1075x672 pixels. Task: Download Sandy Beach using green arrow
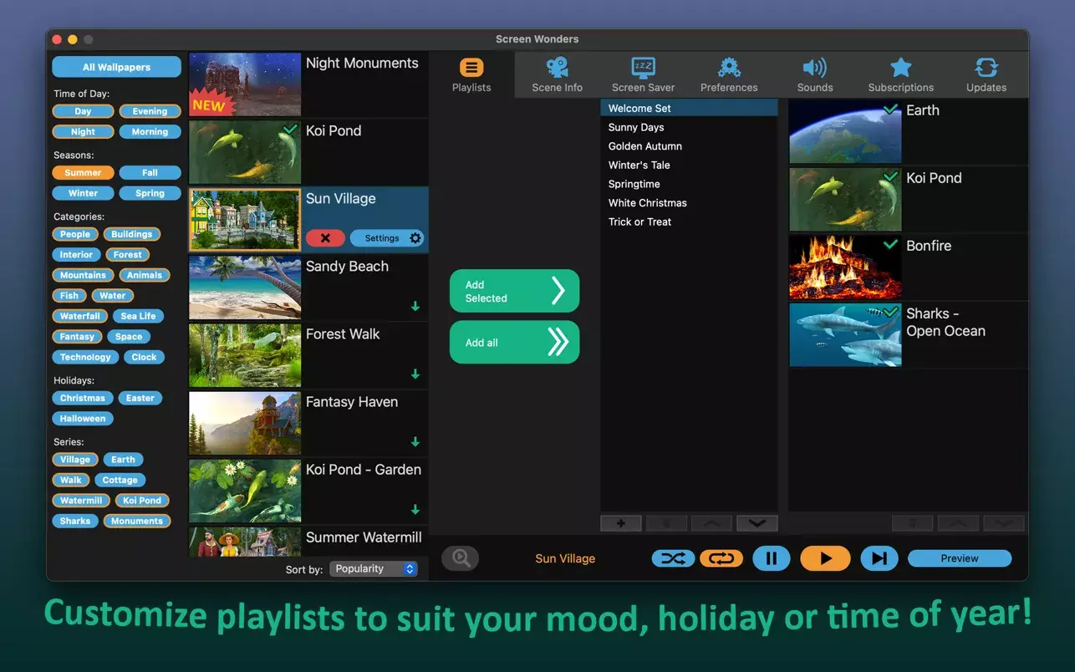coord(415,307)
